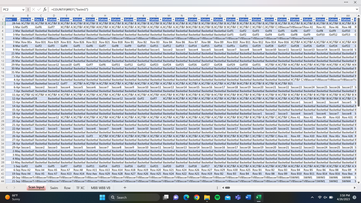Click the sheet tab bar split handle dots

pos(217,187)
